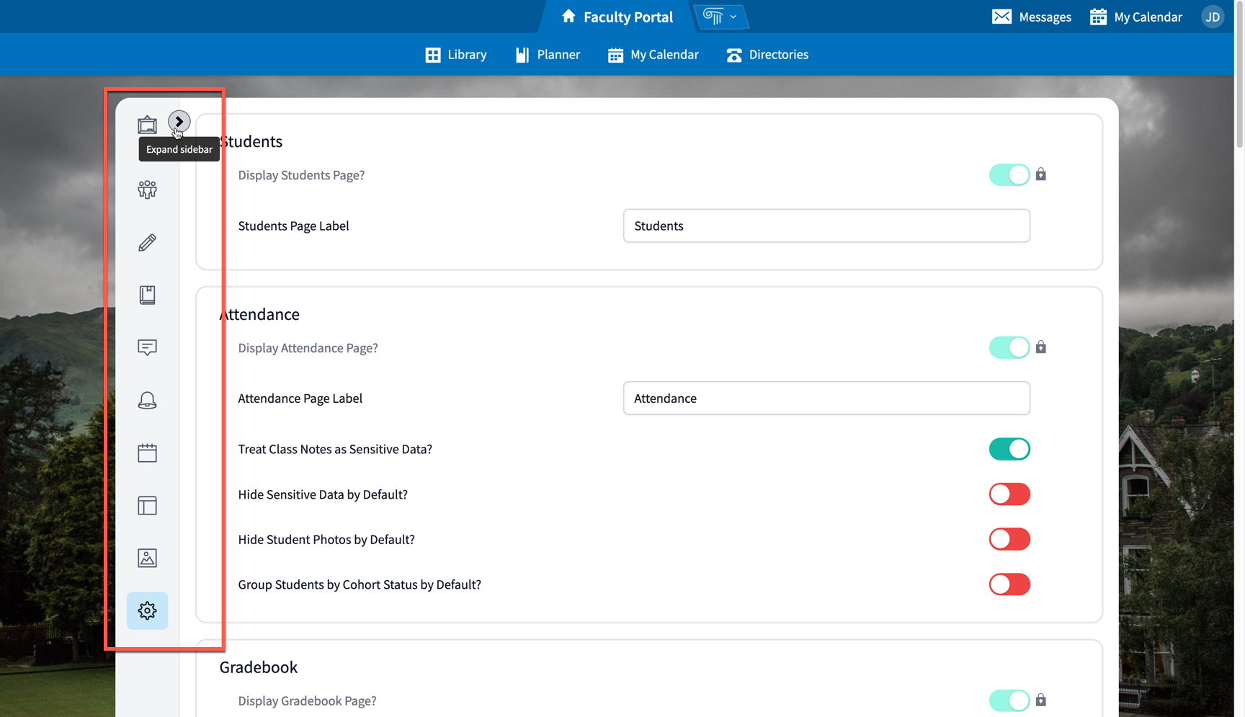Open the Directories menu
1245x717 pixels.
pyautogui.click(x=767, y=55)
